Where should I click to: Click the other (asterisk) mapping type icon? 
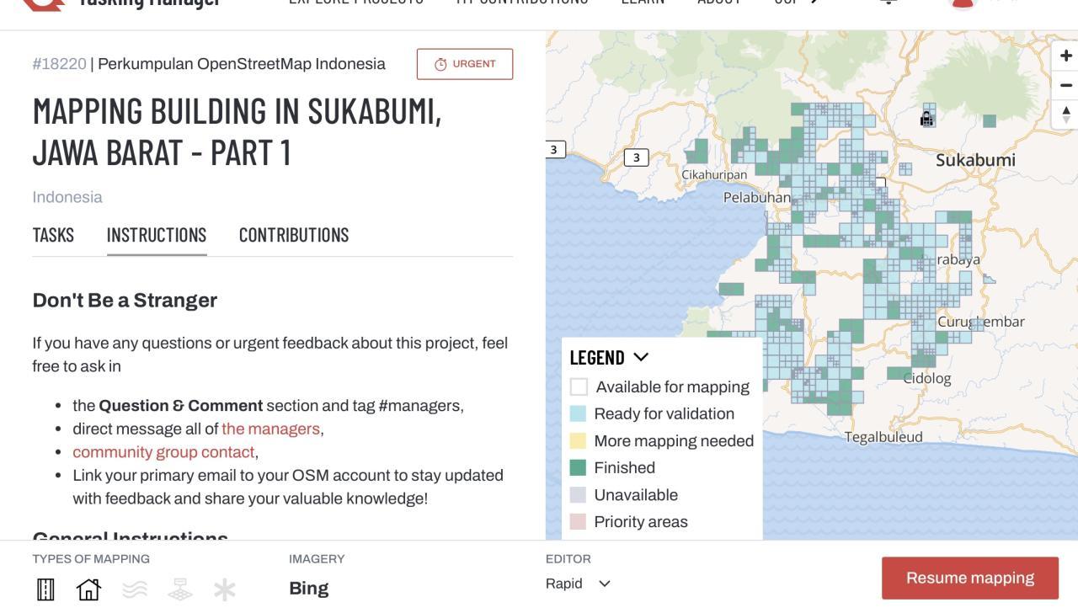pos(224,589)
